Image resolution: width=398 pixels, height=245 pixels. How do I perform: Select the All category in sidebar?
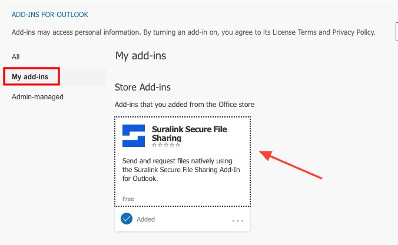pos(15,57)
